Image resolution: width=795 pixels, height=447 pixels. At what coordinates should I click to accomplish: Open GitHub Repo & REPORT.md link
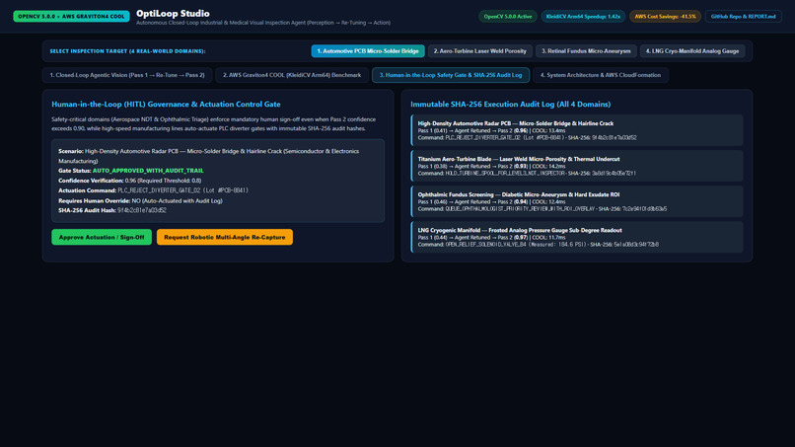(744, 16)
